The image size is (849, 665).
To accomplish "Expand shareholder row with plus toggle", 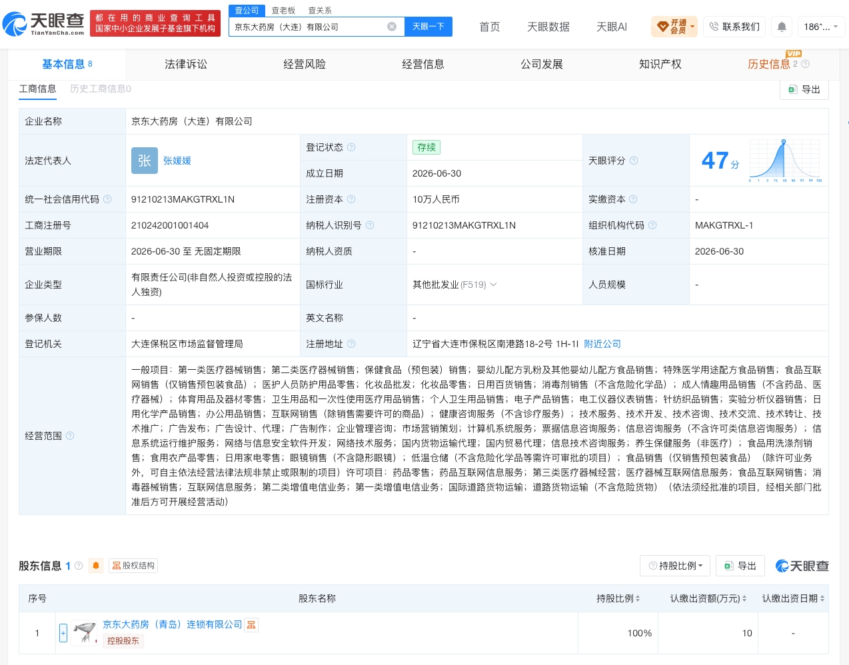I will (63, 633).
